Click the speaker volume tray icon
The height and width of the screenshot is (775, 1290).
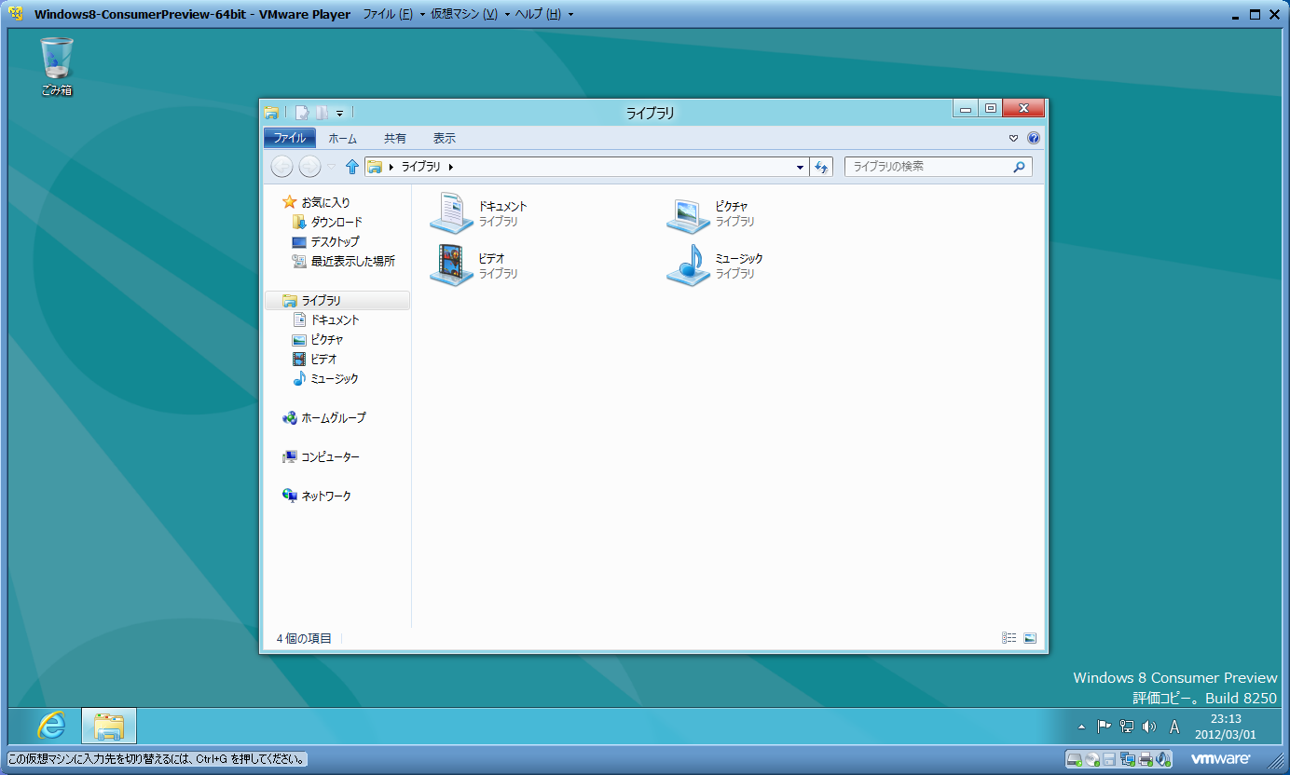[1149, 727]
